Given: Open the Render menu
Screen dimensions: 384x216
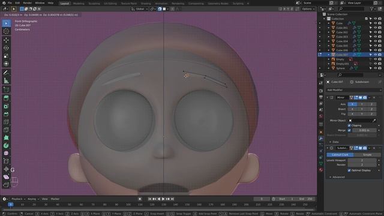Looking at the screenshot, I should (x=28, y=3).
